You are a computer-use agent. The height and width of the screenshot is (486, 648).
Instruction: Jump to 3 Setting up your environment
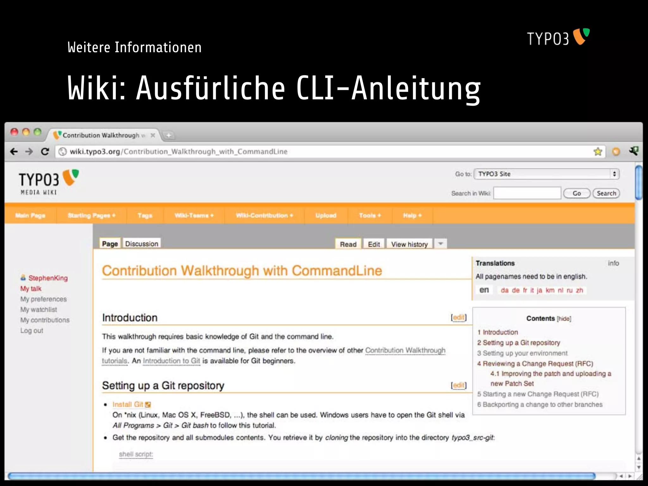[522, 353]
